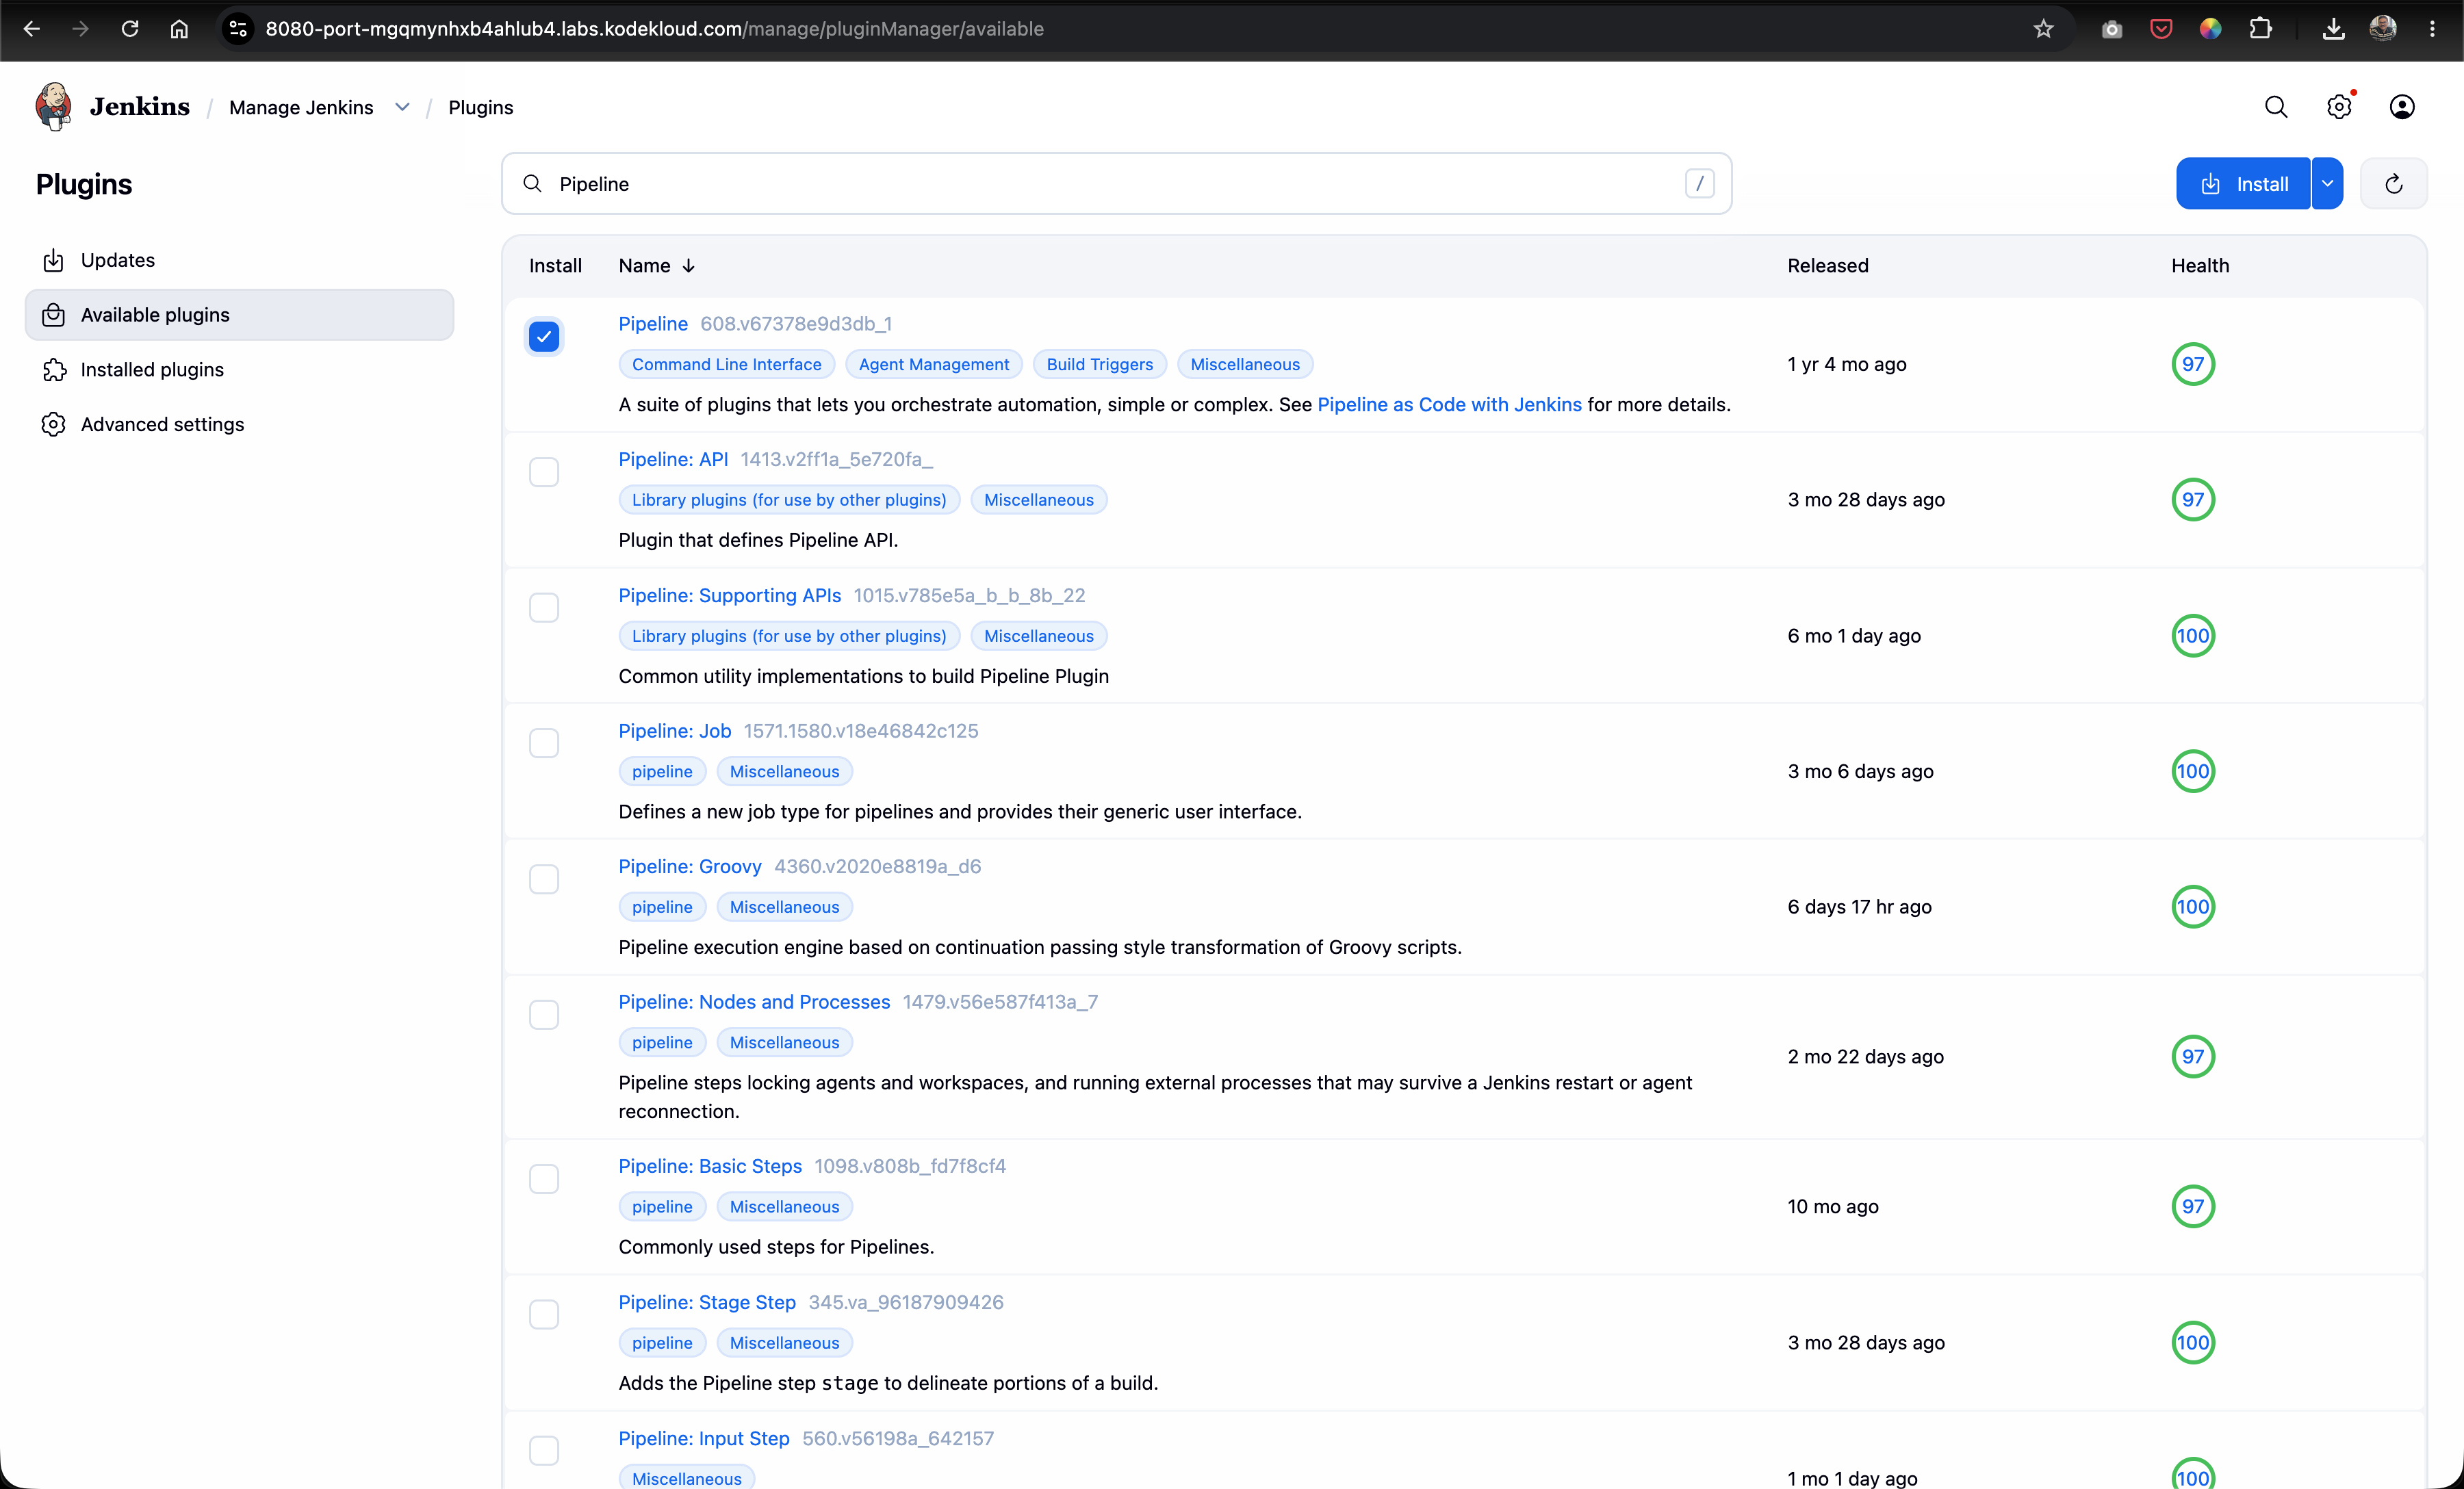This screenshot has width=2464, height=1489.
Task: Check the Pipeline: Basic Steps install checkbox
Action: coord(544,1179)
